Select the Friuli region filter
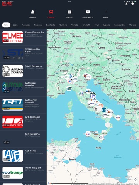Screen dimensions: 139x185 pos(97,25)
